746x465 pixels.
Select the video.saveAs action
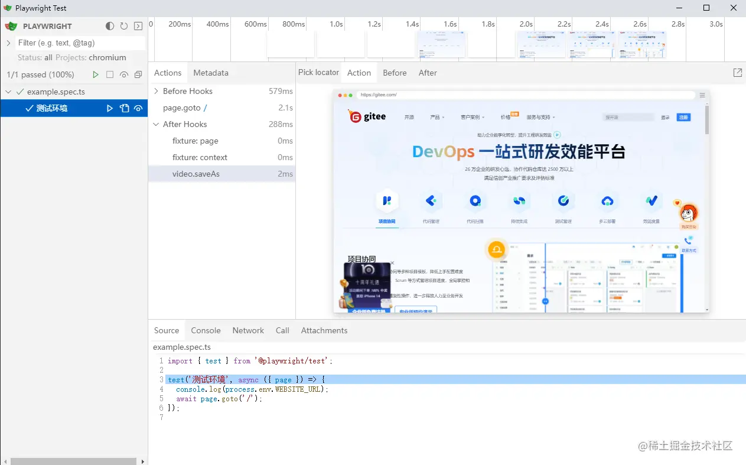pyautogui.click(x=221, y=174)
